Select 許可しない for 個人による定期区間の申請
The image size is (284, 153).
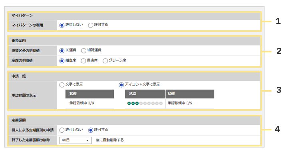(x=62, y=130)
